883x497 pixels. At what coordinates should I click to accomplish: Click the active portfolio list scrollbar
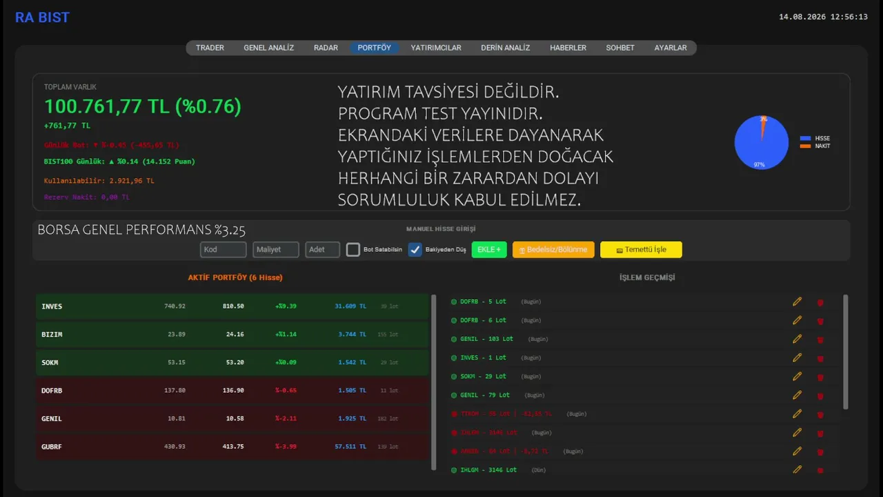click(434, 382)
